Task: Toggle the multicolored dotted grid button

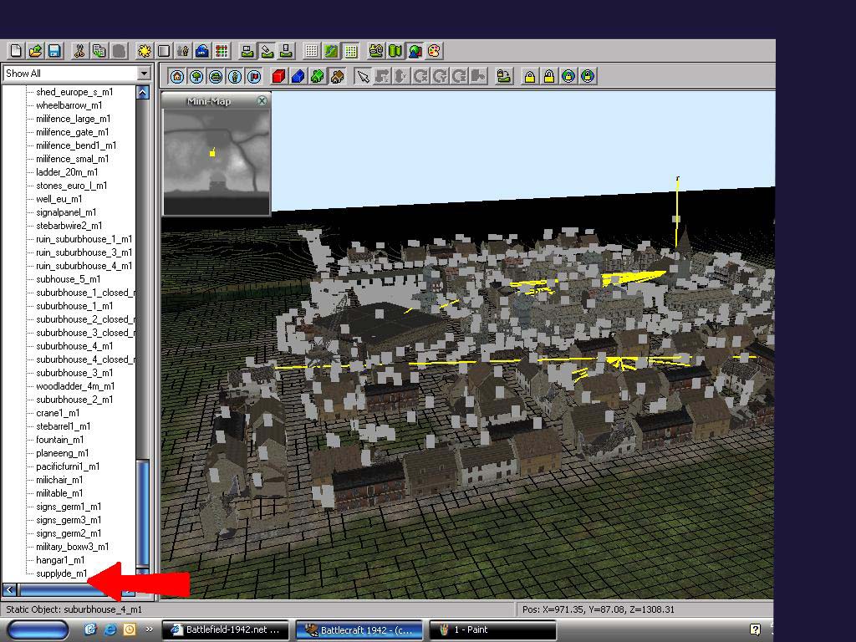Action: coord(350,51)
